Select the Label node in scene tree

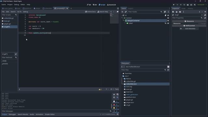pyautogui.click(x=131, y=23)
